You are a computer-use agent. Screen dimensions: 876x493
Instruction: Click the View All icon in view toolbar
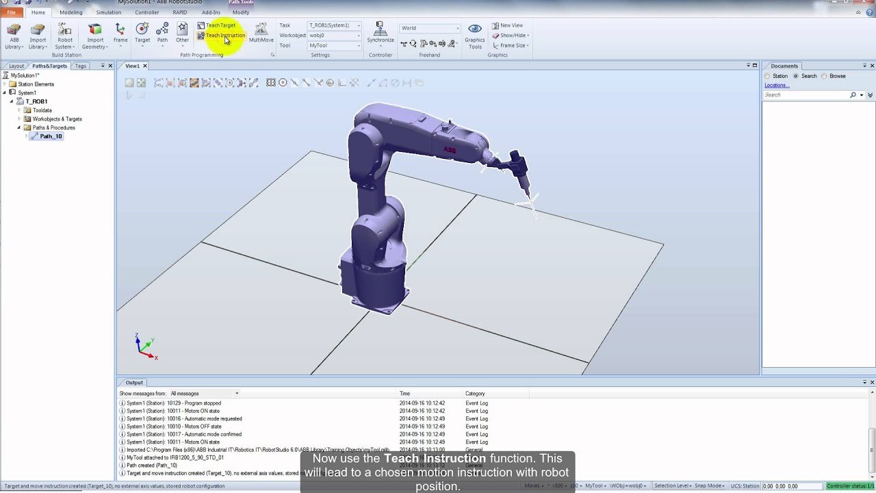[129, 83]
